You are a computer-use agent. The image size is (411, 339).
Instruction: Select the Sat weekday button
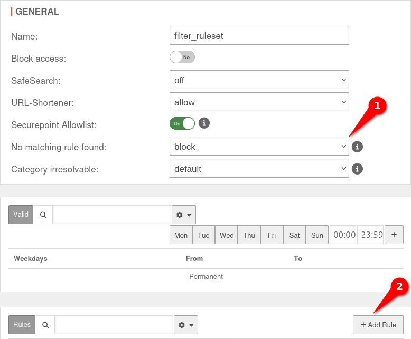(294, 235)
